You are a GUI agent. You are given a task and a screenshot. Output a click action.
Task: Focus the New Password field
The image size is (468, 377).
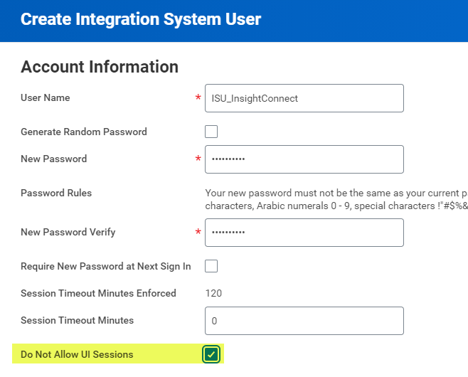coord(304,159)
